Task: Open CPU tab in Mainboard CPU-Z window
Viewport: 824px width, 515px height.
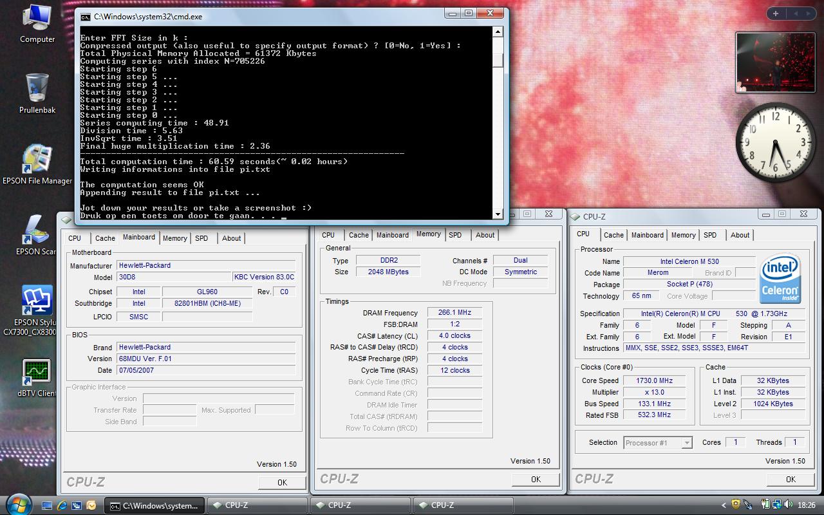Action: [x=75, y=238]
